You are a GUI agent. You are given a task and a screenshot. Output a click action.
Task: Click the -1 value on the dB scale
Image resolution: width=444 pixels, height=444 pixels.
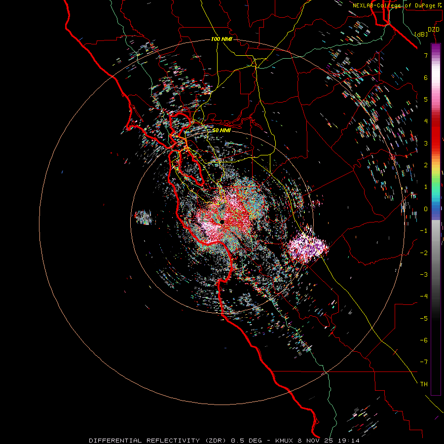(424, 231)
